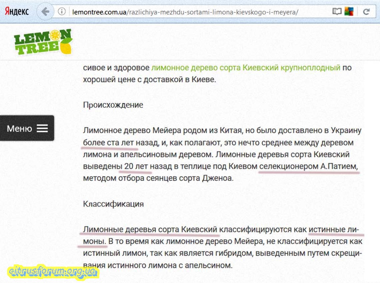Click the colorful extension icon in address bar
Image resolution: width=380 pixels, height=283 pixels.
tap(349, 12)
